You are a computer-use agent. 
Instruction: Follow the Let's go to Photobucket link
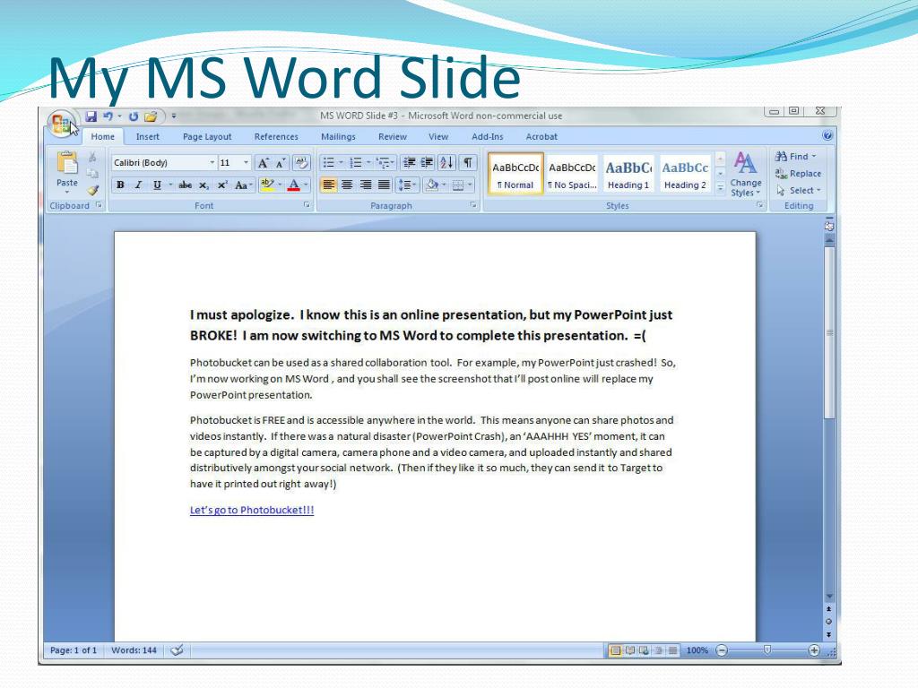[x=252, y=510]
